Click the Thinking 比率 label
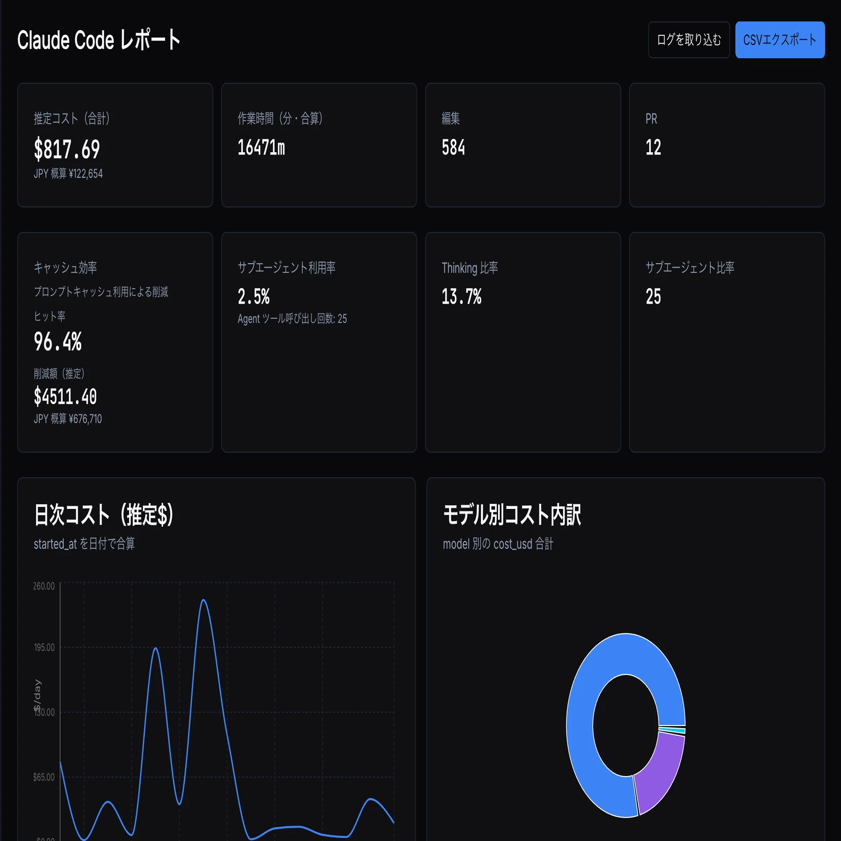Image resolution: width=841 pixels, height=841 pixels. (x=470, y=267)
